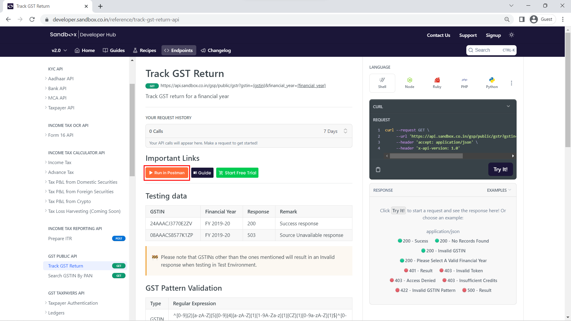Image resolution: width=571 pixels, height=321 pixels.
Task: Click the browser back arrow
Action: coord(8,19)
